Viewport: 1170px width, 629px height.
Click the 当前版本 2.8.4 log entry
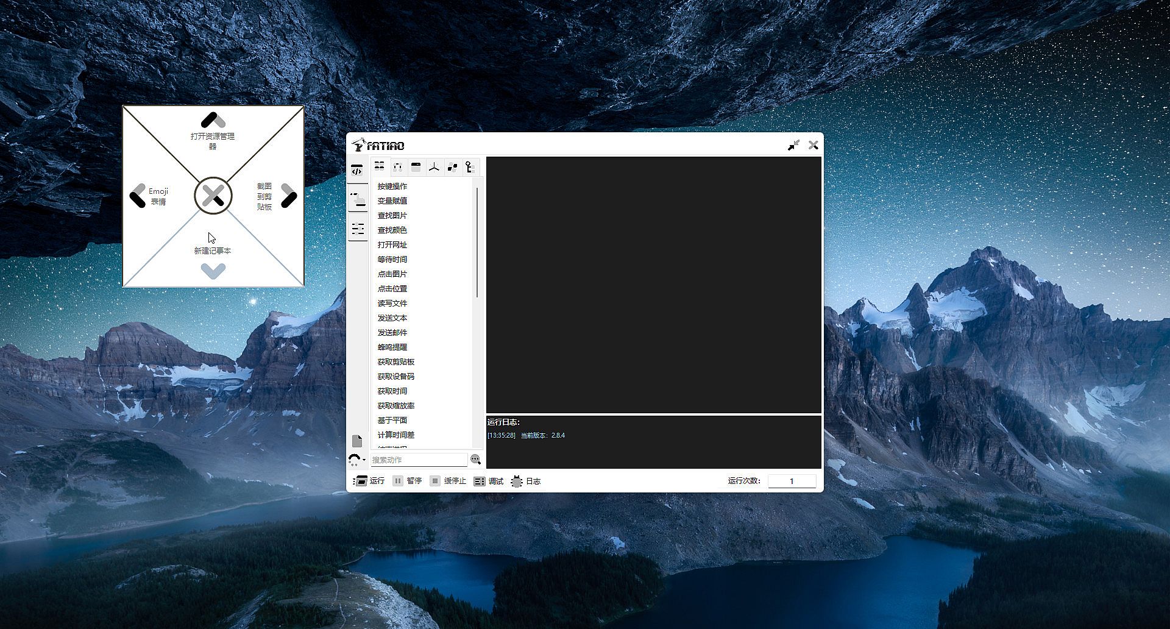pos(526,435)
